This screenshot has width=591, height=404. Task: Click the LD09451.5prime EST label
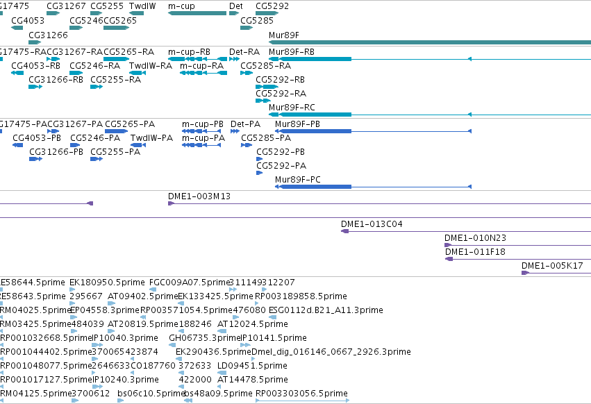pyautogui.click(x=252, y=366)
